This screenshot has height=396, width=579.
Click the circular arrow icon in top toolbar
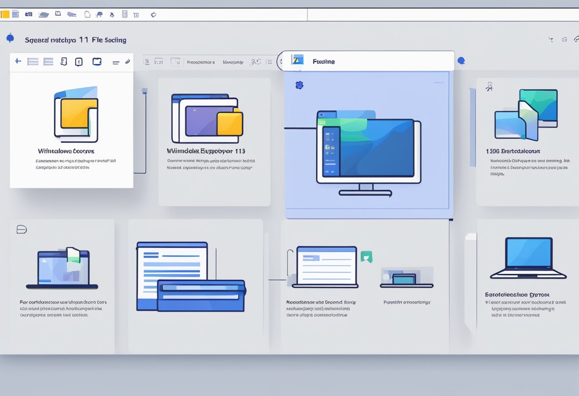point(153,15)
